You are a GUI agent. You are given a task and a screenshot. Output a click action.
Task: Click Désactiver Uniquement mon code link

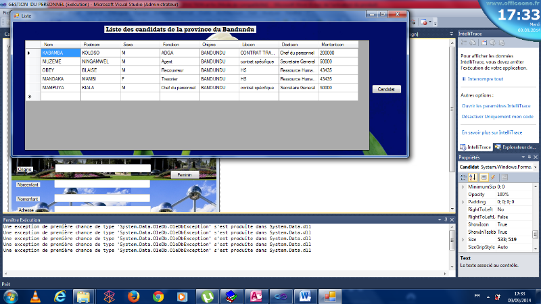point(498,116)
